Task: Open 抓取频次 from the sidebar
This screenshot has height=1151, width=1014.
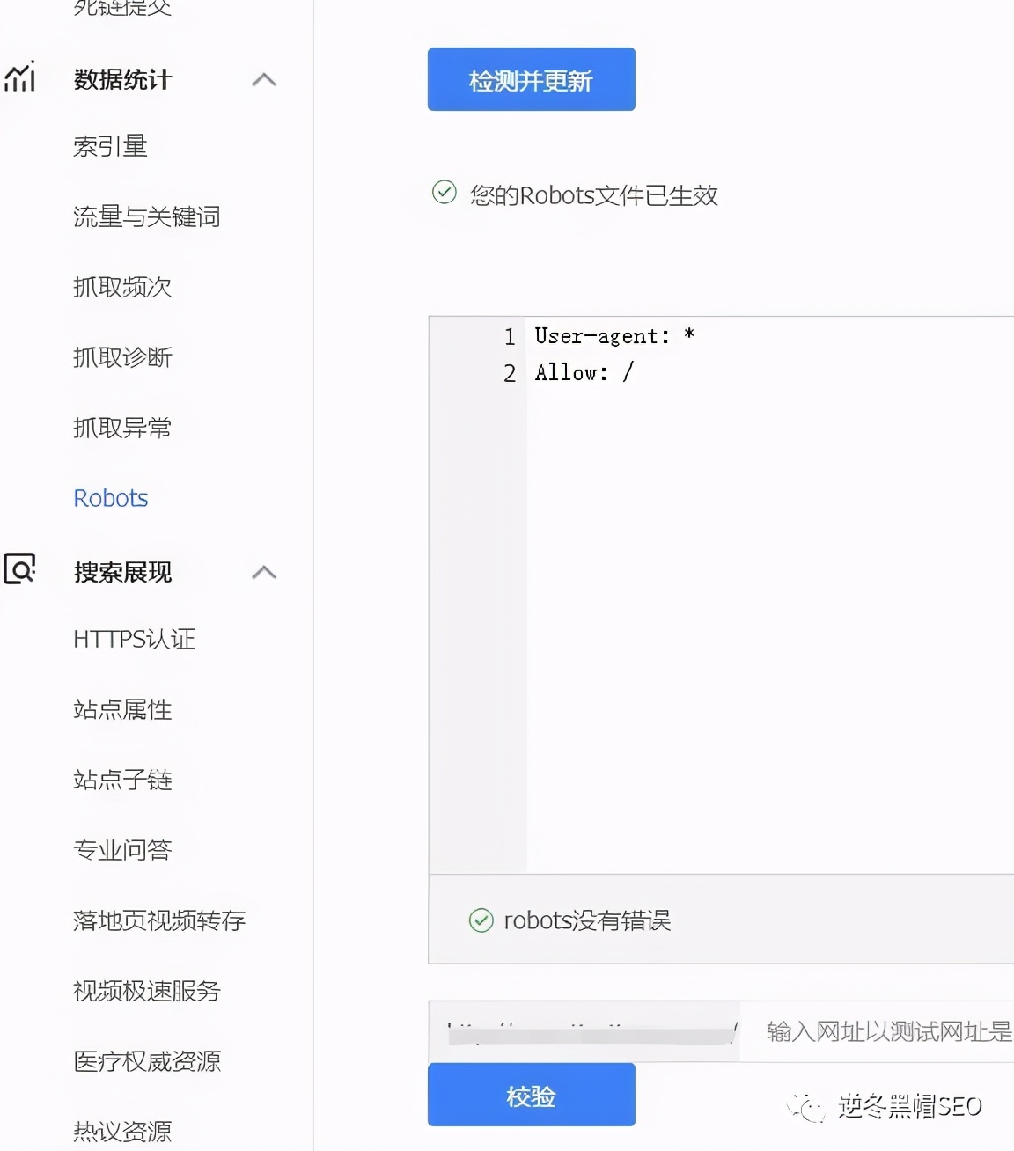Action: (121, 287)
